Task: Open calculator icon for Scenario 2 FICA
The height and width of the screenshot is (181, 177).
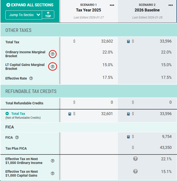Action: coord(128,137)
